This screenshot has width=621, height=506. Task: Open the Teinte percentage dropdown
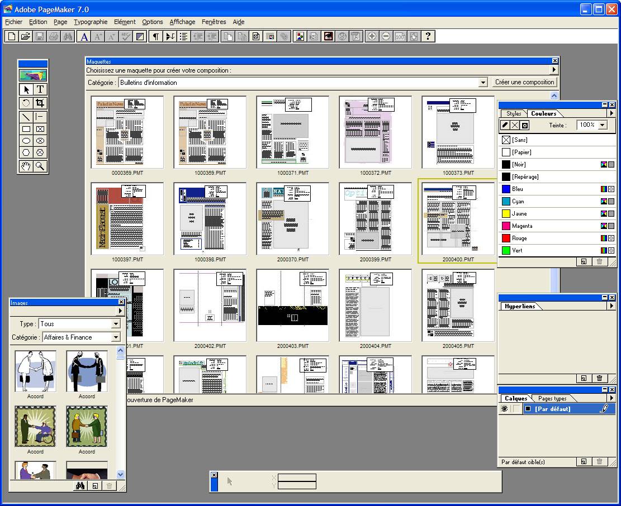(601, 125)
